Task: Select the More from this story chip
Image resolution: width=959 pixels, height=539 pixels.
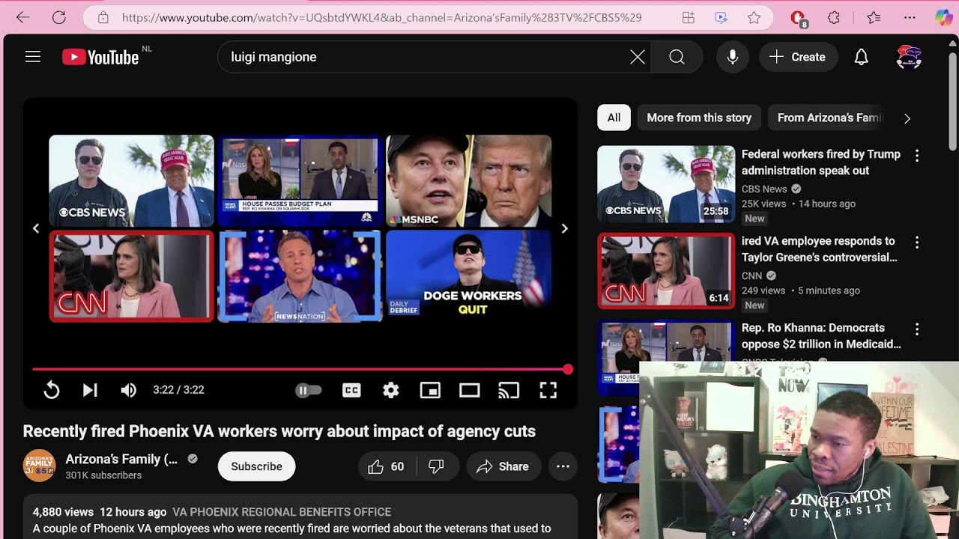Action: pos(699,118)
